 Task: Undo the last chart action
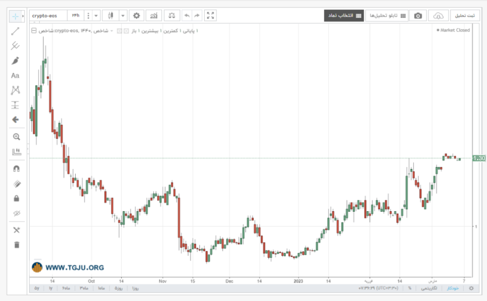(187, 16)
